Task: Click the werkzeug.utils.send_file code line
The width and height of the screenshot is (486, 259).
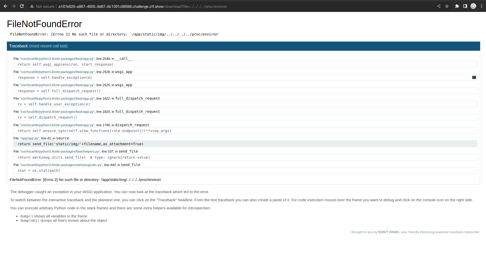Action: click(84, 157)
